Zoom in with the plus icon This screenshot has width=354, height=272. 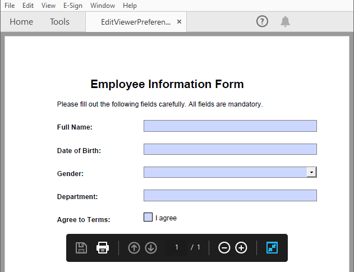(241, 248)
